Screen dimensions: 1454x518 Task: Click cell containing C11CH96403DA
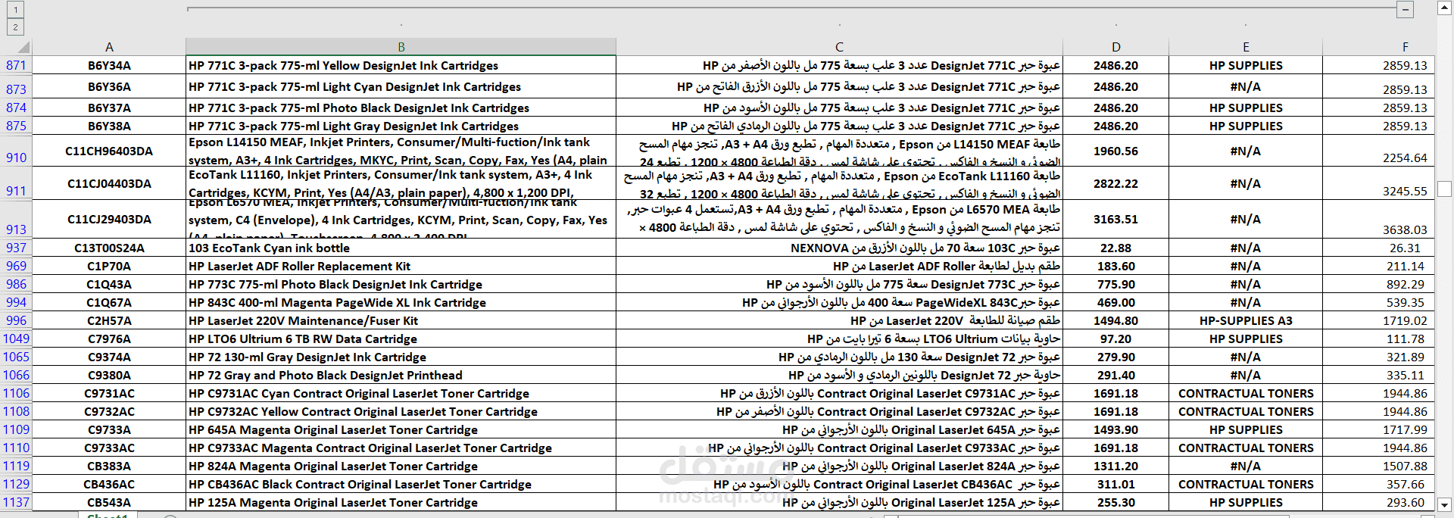[x=109, y=151]
